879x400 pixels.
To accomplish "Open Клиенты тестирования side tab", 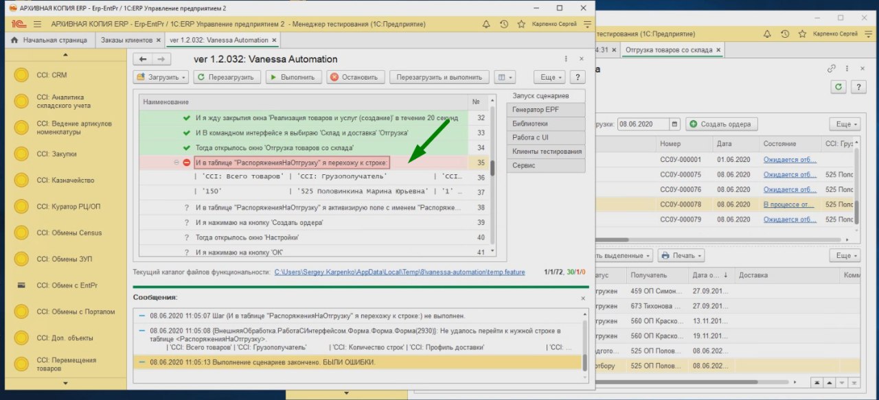I will click(x=545, y=151).
